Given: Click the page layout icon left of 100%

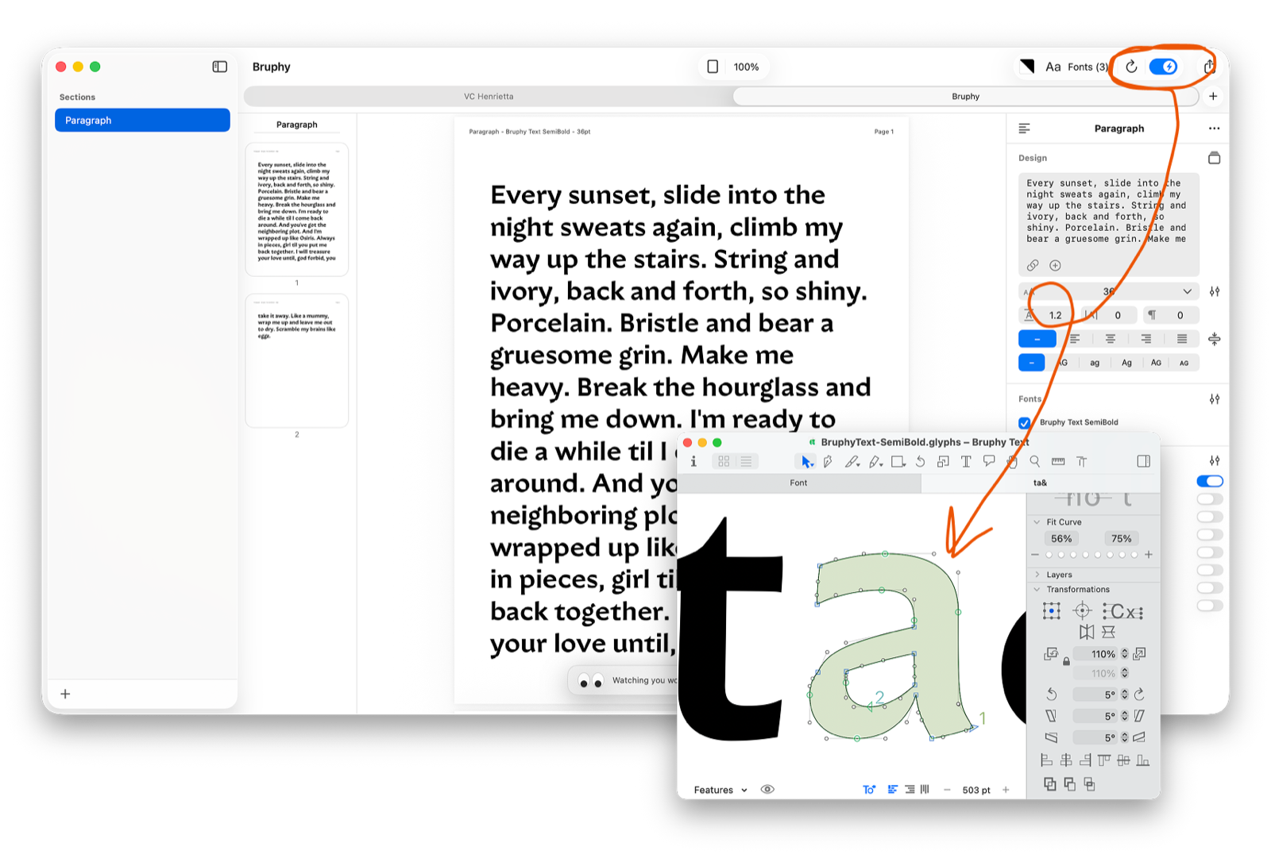Looking at the screenshot, I should coord(713,67).
